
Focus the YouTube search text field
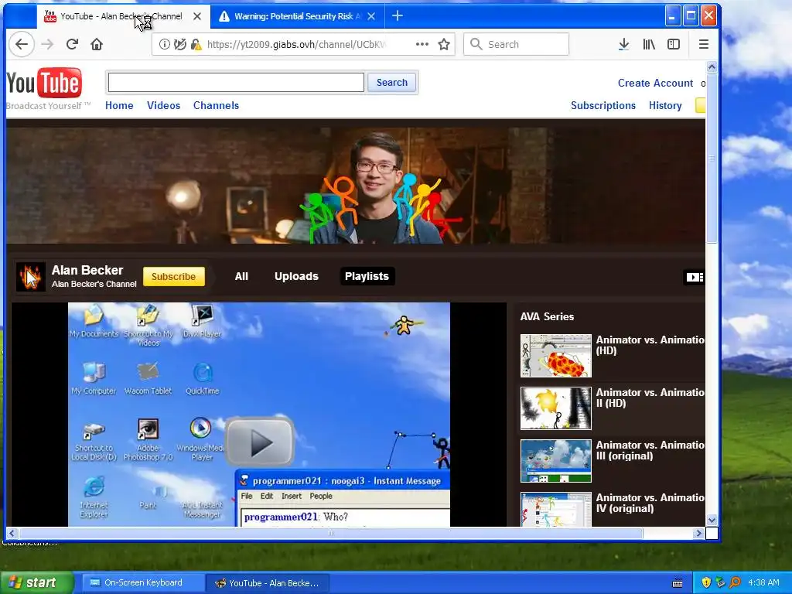[x=236, y=82]
